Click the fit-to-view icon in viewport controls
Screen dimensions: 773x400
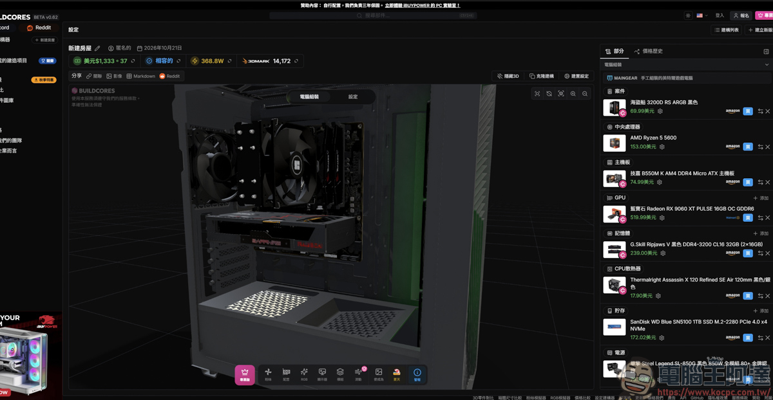(537, 94)
